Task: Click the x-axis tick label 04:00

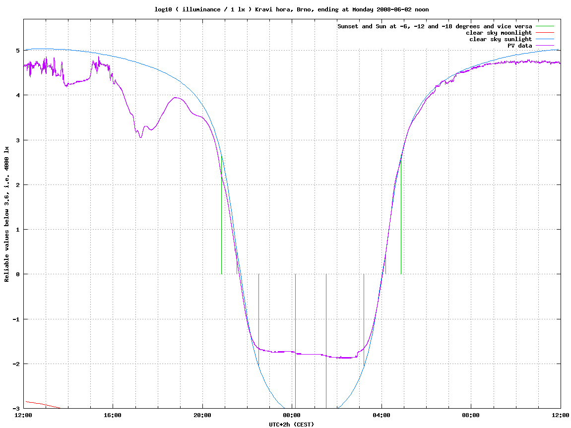Action: pyautogui.click(x=381, y=415)
